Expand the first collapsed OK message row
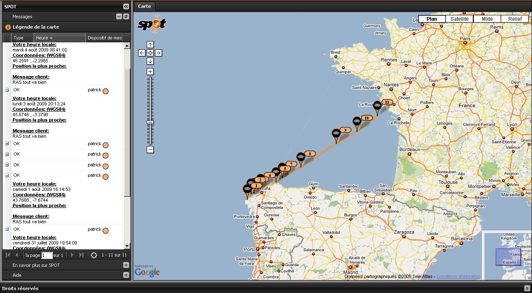Screen dimensions: 532x293 (7, 144)
